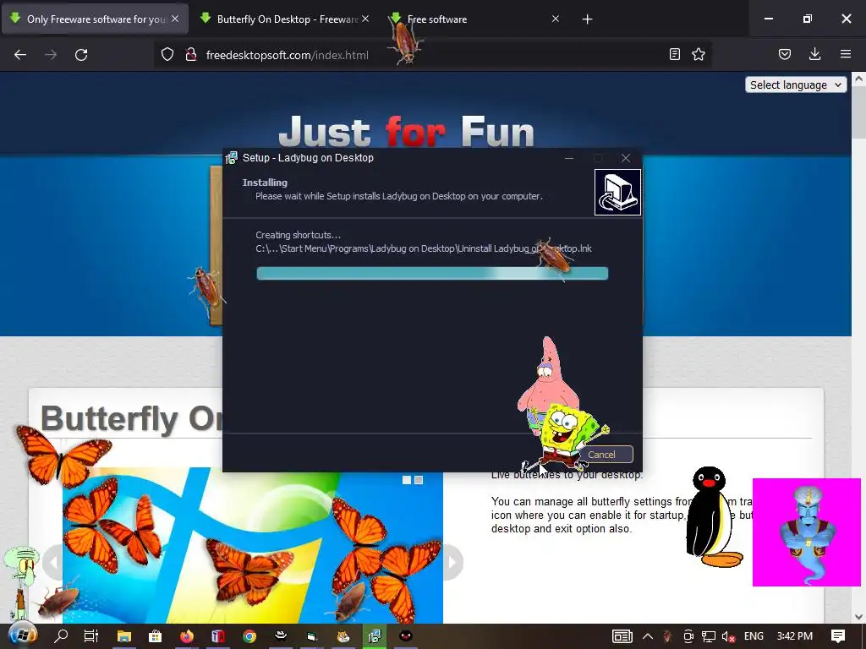The width and height of the screenshot is (866, 649).
Task: Open the Pingu app taskbar icon
Action: point(406,636)
